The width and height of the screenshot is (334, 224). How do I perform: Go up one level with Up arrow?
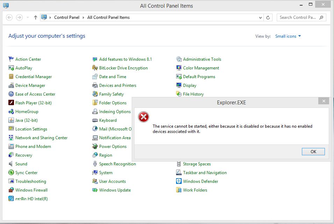click(x=36, y=17)
